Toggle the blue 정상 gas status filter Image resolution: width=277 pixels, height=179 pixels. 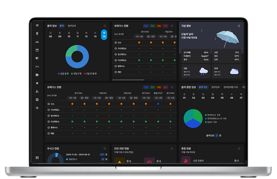(x=146, y=26)
